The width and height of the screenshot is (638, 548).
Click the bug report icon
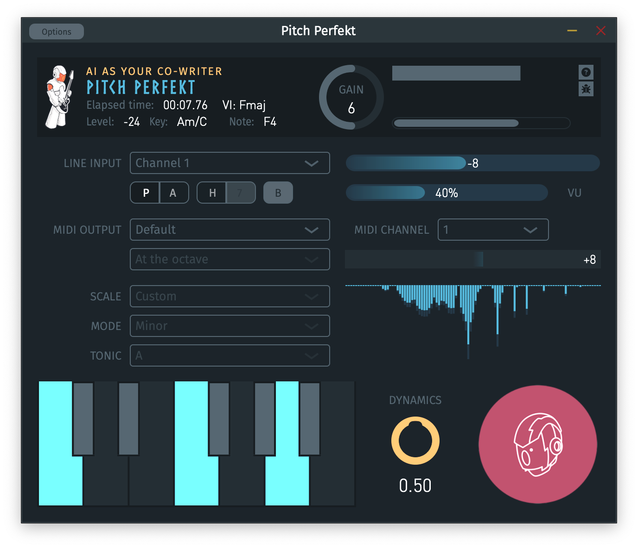(586, 89)
